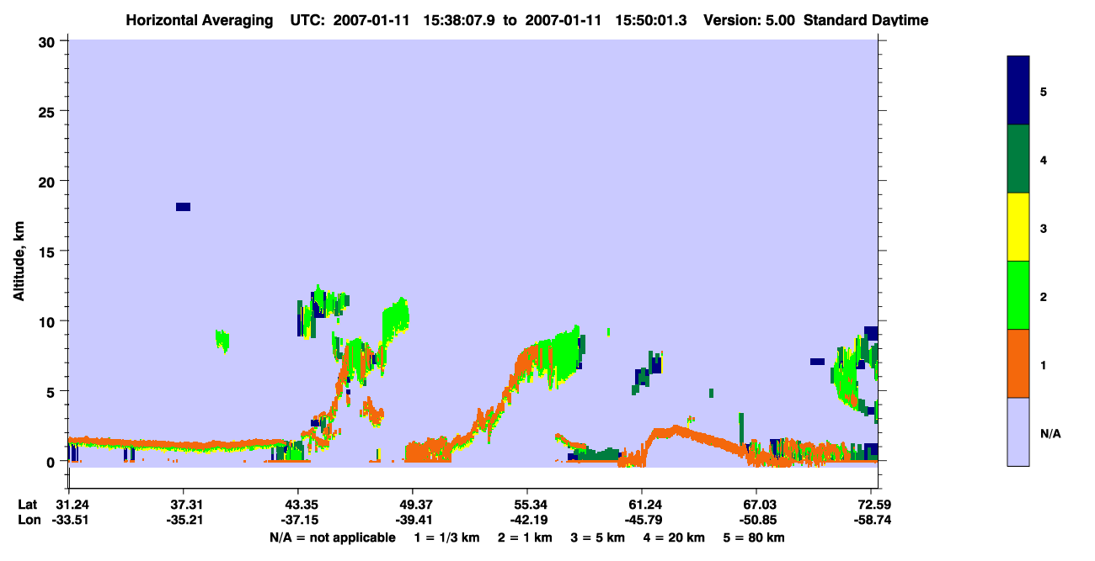Click longitude value -50.85

click(756, 520)
